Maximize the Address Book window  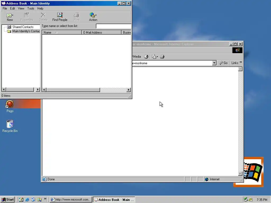124,3
